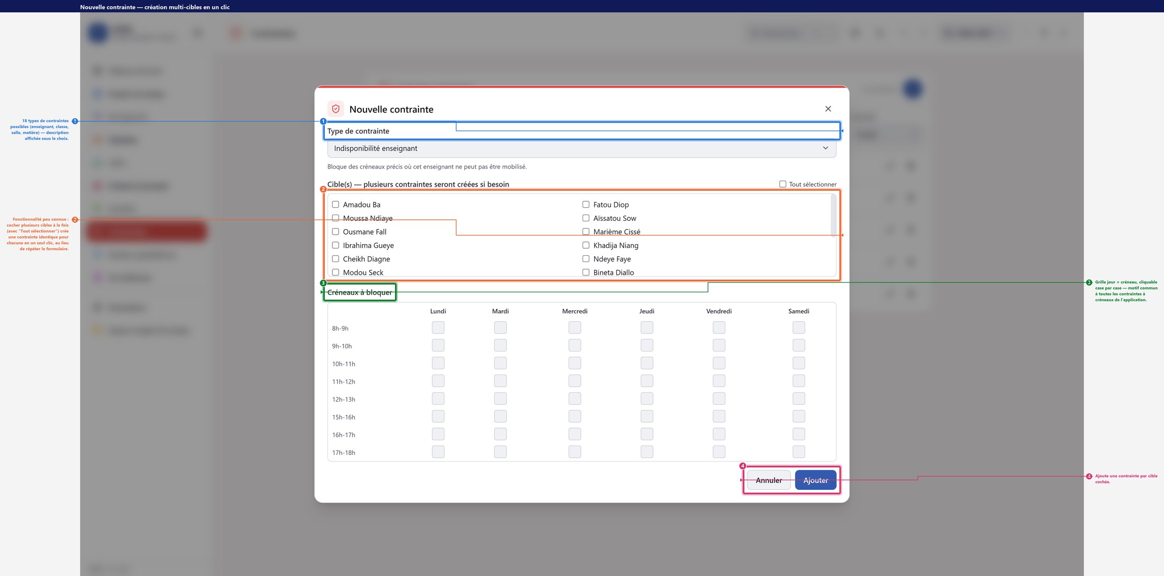Select Cheikh Diagne checkbox
This screenshot has width=1164, height=576.
click(x=335, y=259)
